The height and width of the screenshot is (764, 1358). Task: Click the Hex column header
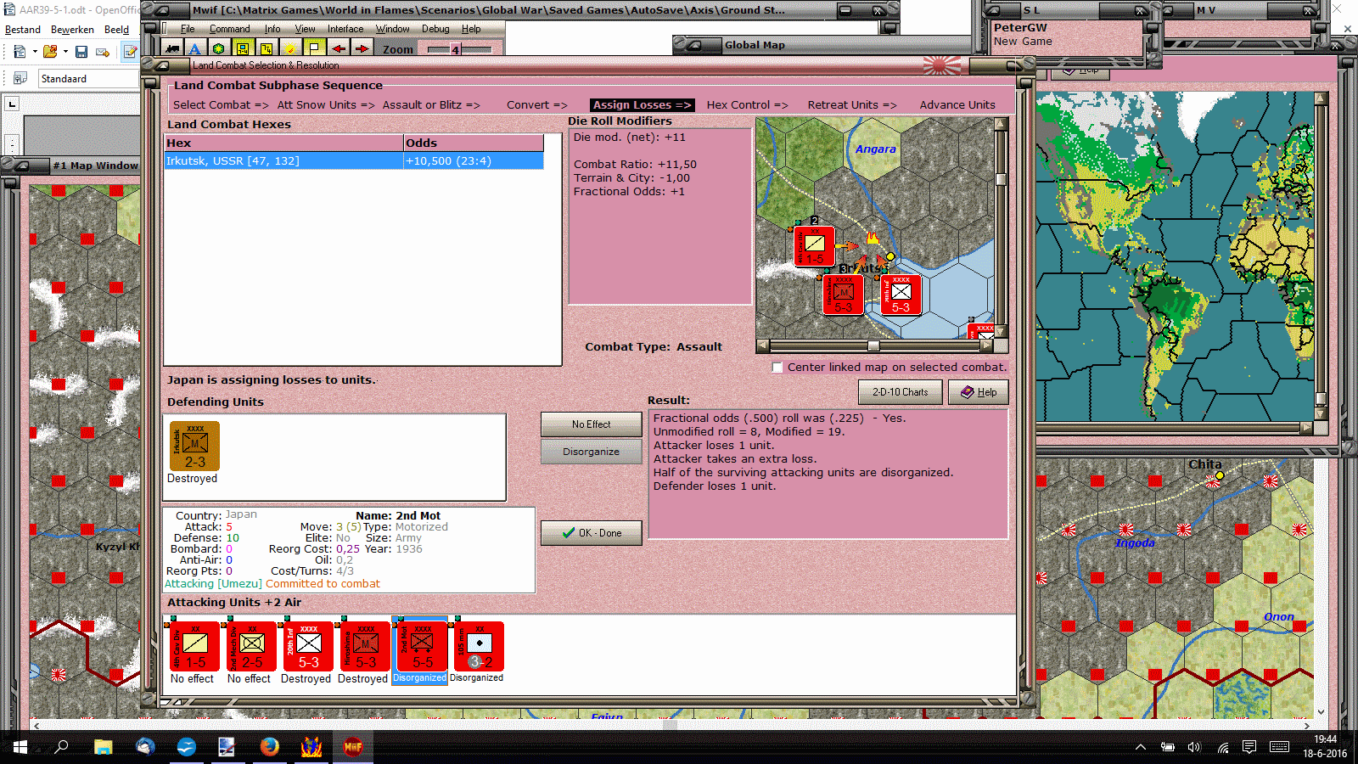tap(283, 143)
